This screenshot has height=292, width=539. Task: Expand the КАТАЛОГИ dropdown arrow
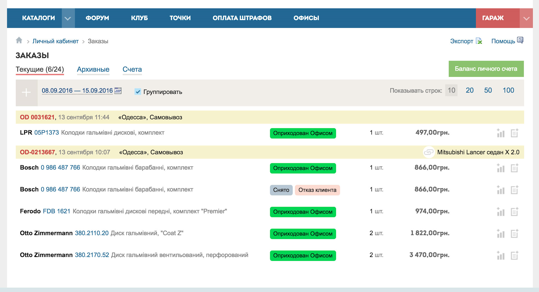point(68,18)
